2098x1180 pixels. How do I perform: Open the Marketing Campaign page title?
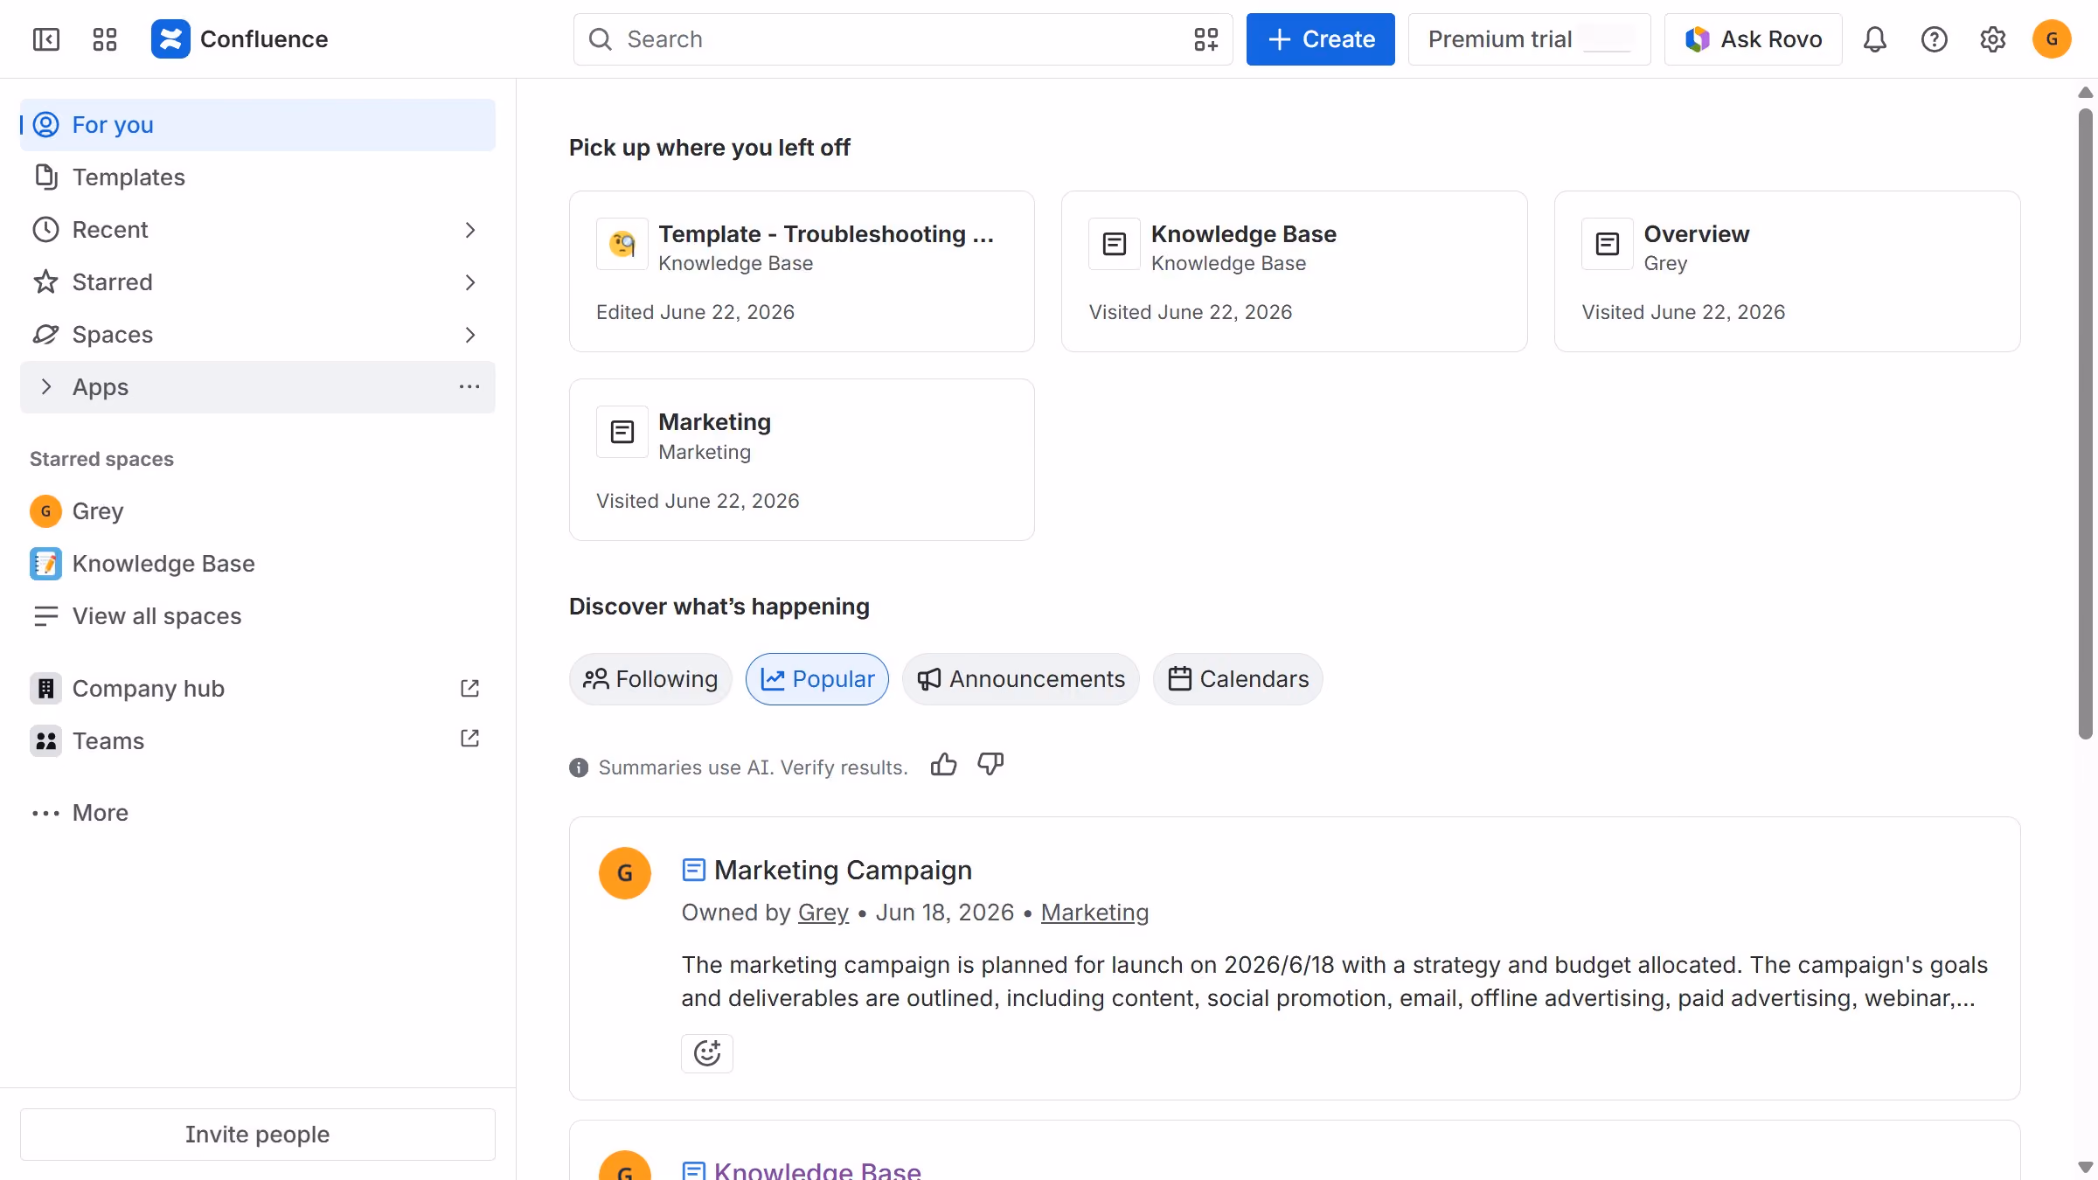(843, 871)
